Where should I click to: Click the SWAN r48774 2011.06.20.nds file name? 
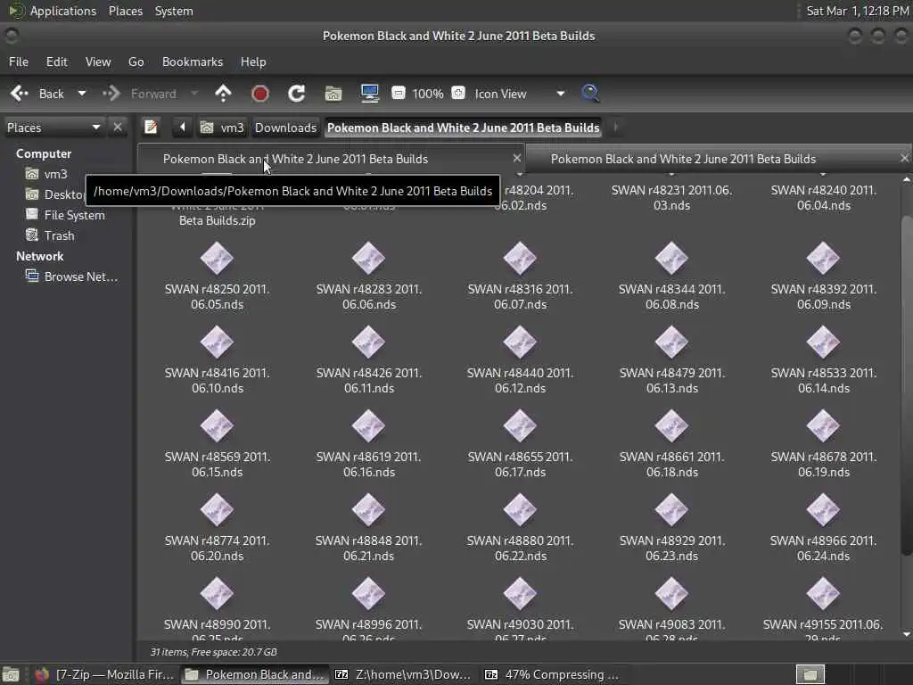pyautogui.click(x=218, y=549)
